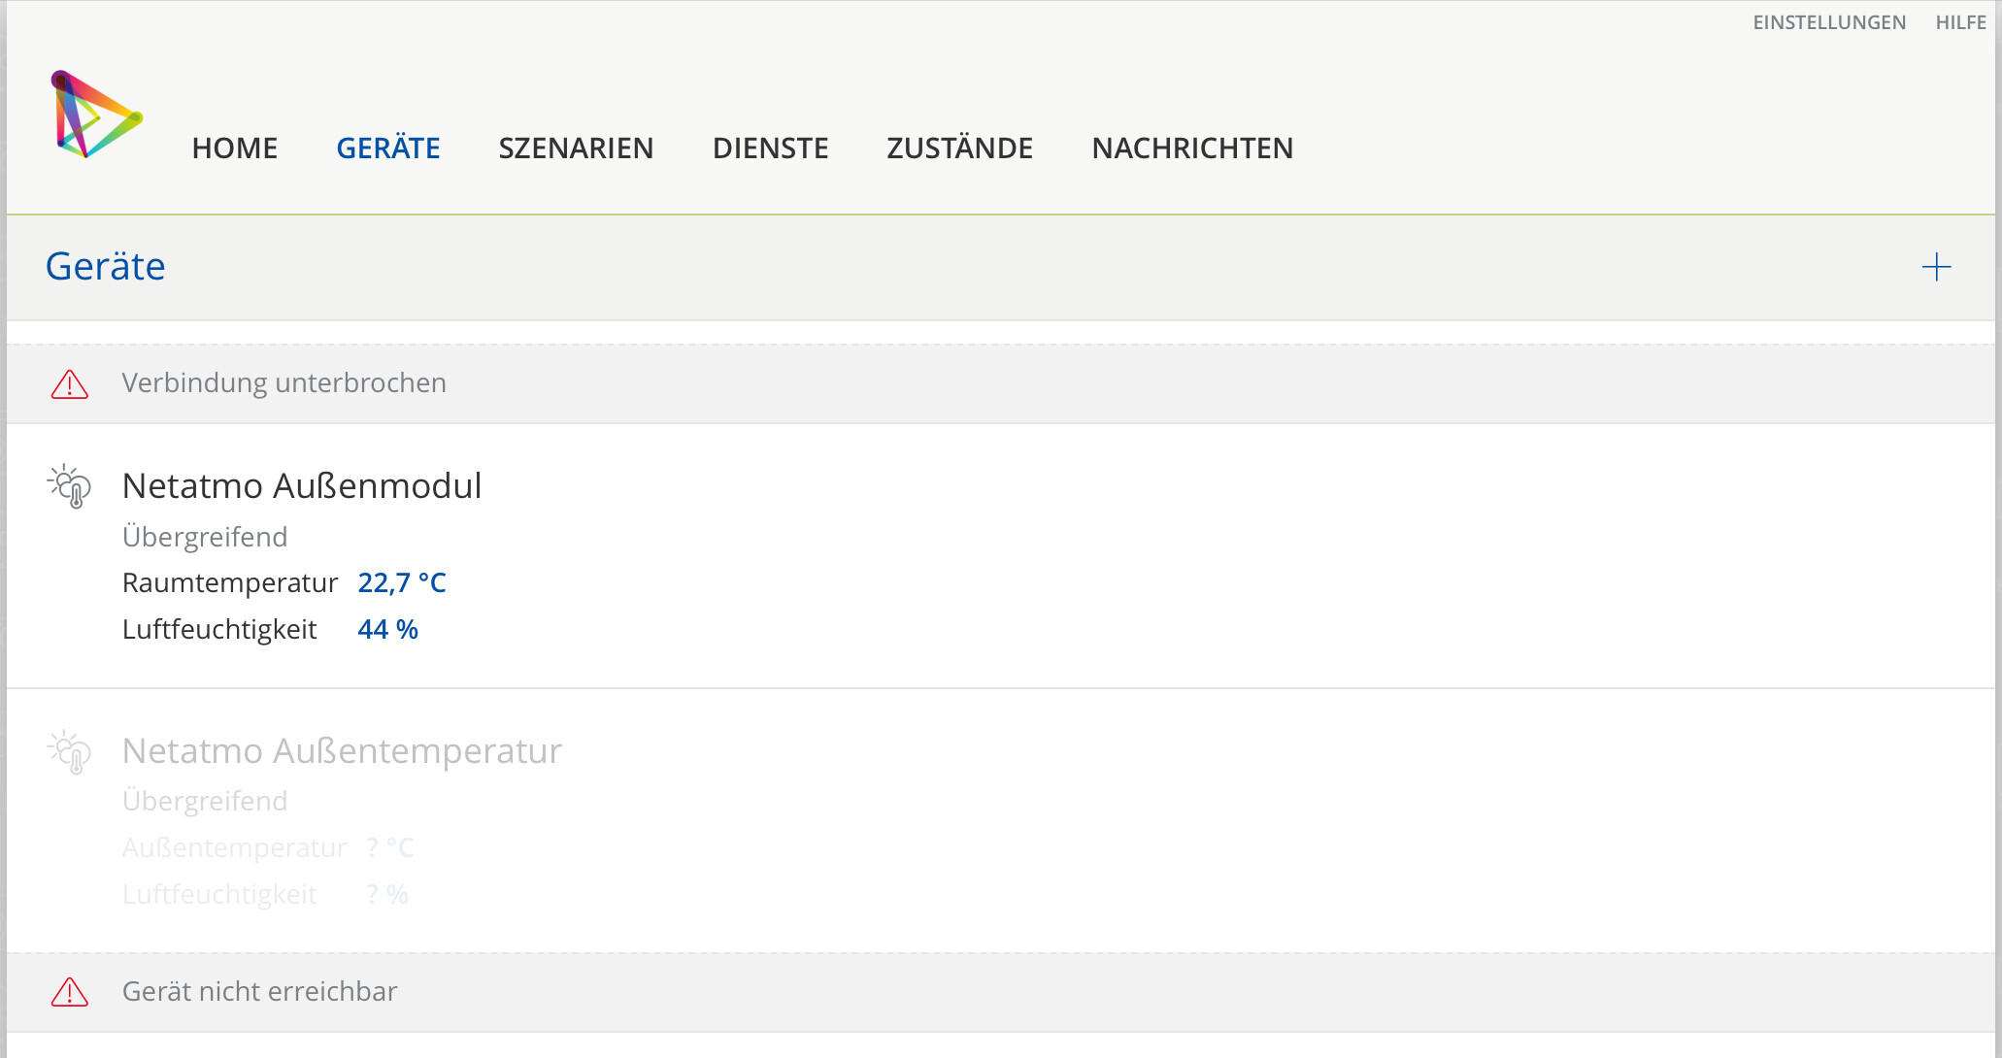The height and width of the screenshot is (1058, 2002).
Task: Switch to the GERÄTE tab
Action: [x=388, y=149]
